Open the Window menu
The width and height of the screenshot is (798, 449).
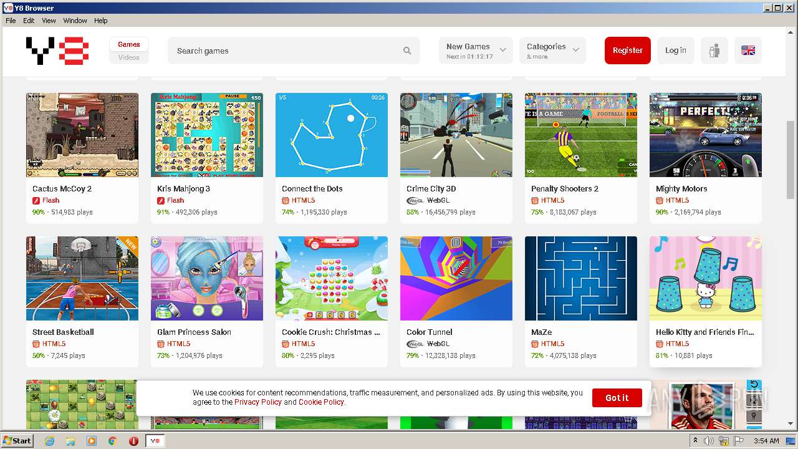(x=75, y=21)
